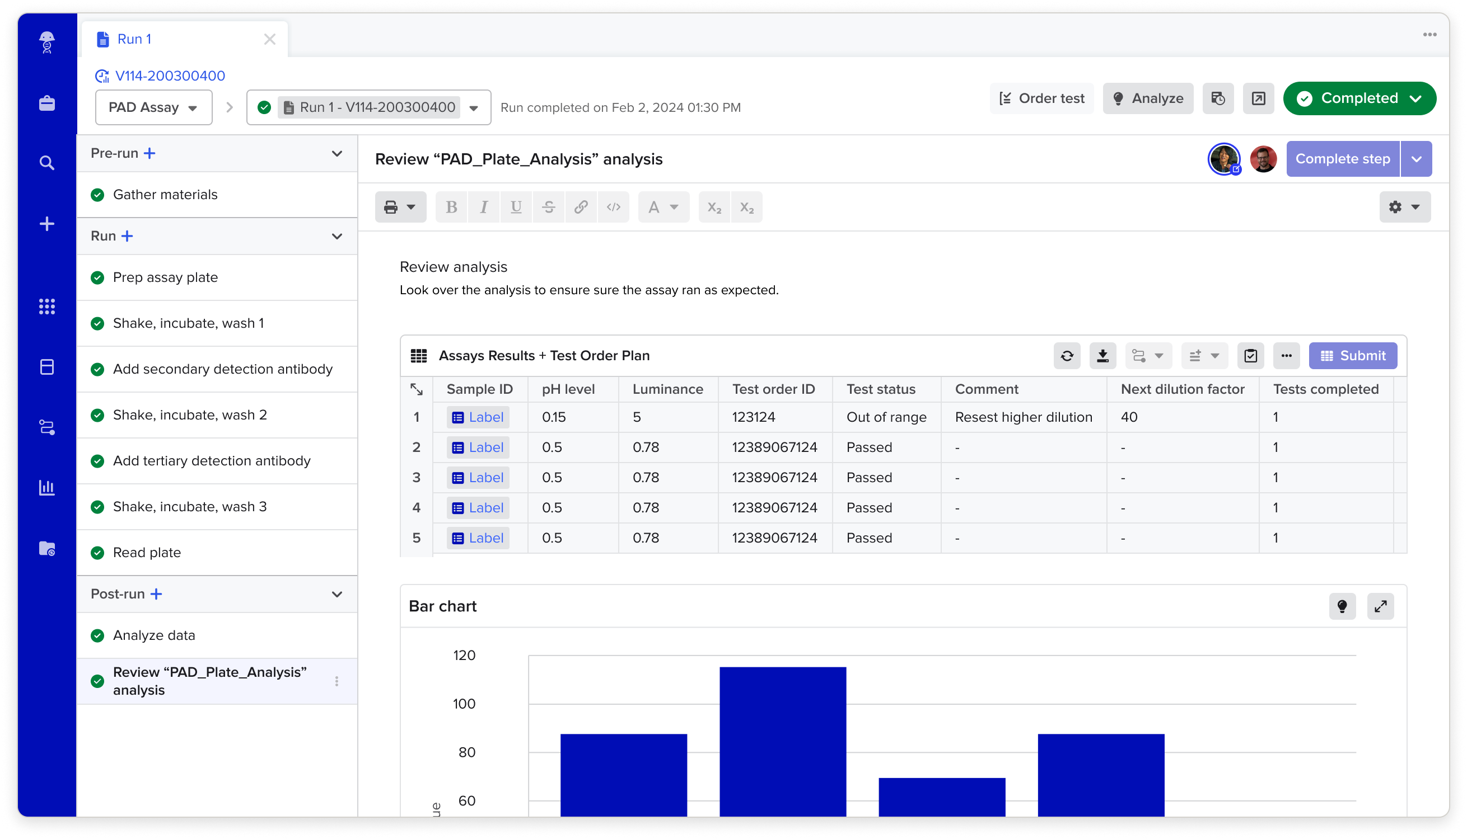Click the Order test button
This screenshot has width=1467, height=839.
[1041, 98]
